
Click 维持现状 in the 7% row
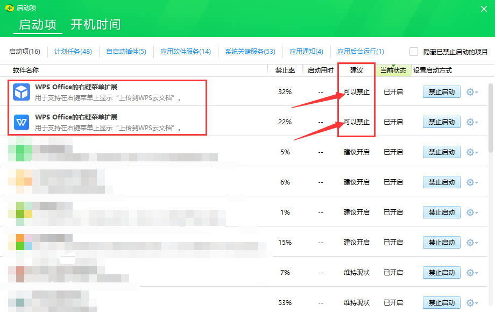(x=356, y=273)
